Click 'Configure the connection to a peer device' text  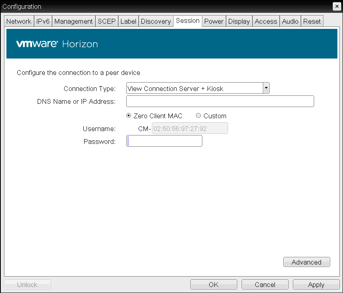click(x=79, y=73)
